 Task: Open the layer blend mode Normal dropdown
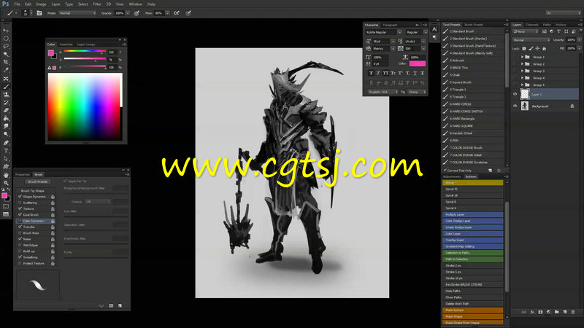[x=531, y=40]
